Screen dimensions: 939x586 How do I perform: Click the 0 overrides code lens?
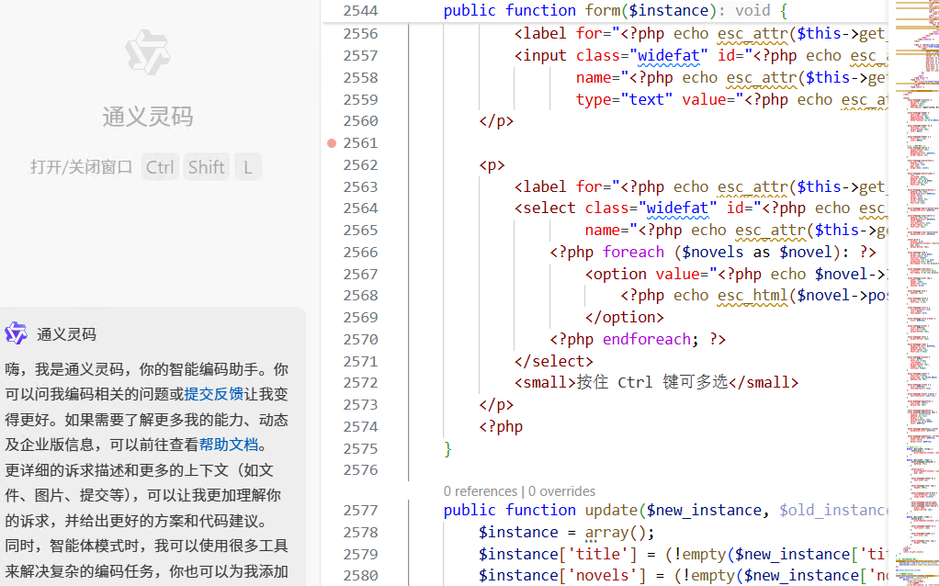click(561, 491)
